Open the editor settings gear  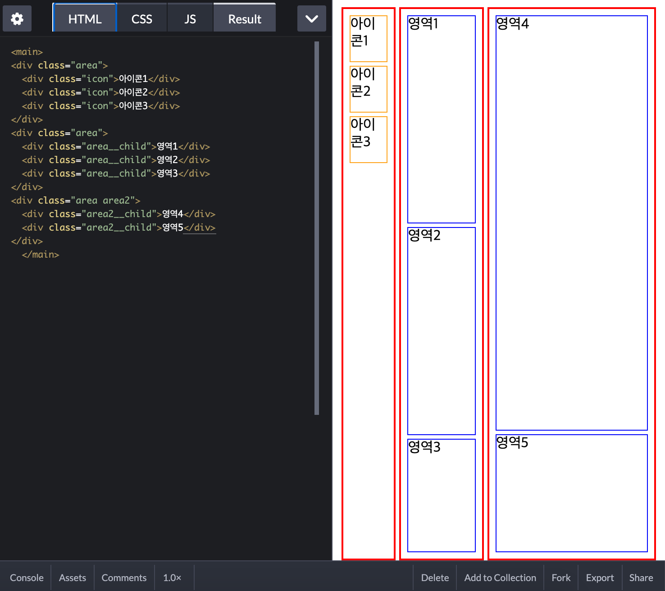(17, 19)
